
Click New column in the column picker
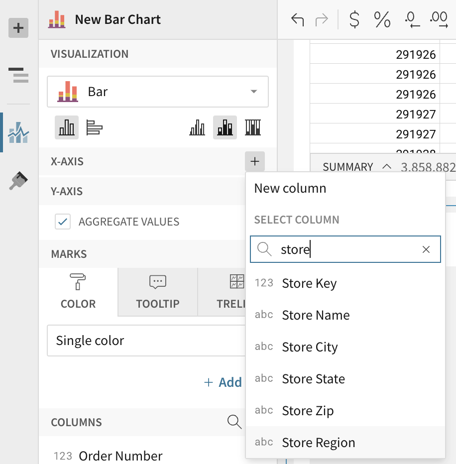click(x=290, y=188)
